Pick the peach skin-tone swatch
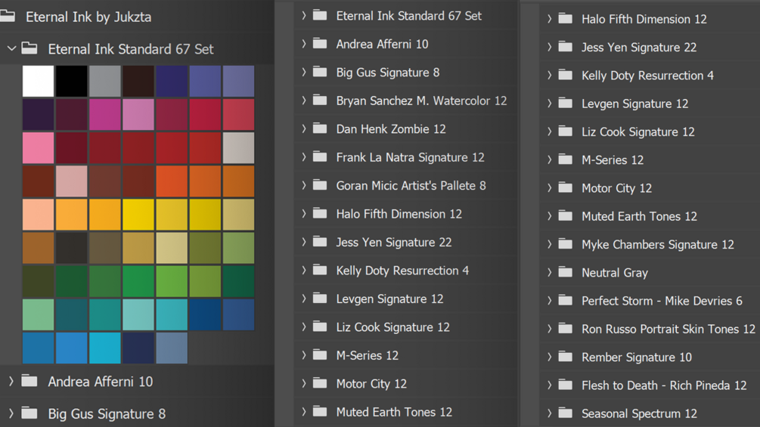Image resolution: width=760 pixels, height=427 pixels. (x=39, y=215)
